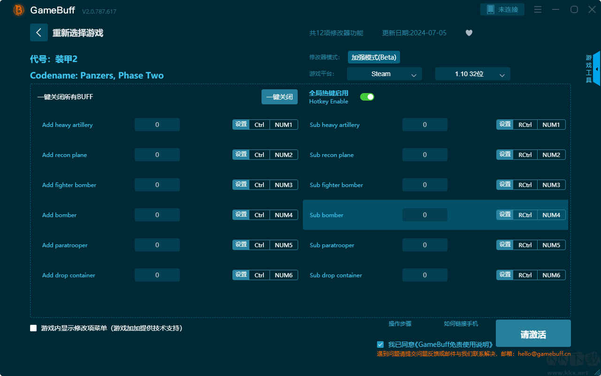Click 设置 for Add paratrooper
Screen dimensions: 601x376
coord(241,245)
